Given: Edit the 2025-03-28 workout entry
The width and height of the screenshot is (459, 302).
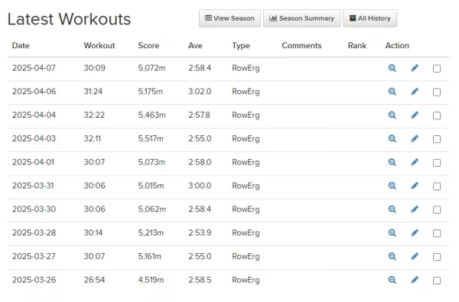Looking at the screenshot, I should point(415,233).
